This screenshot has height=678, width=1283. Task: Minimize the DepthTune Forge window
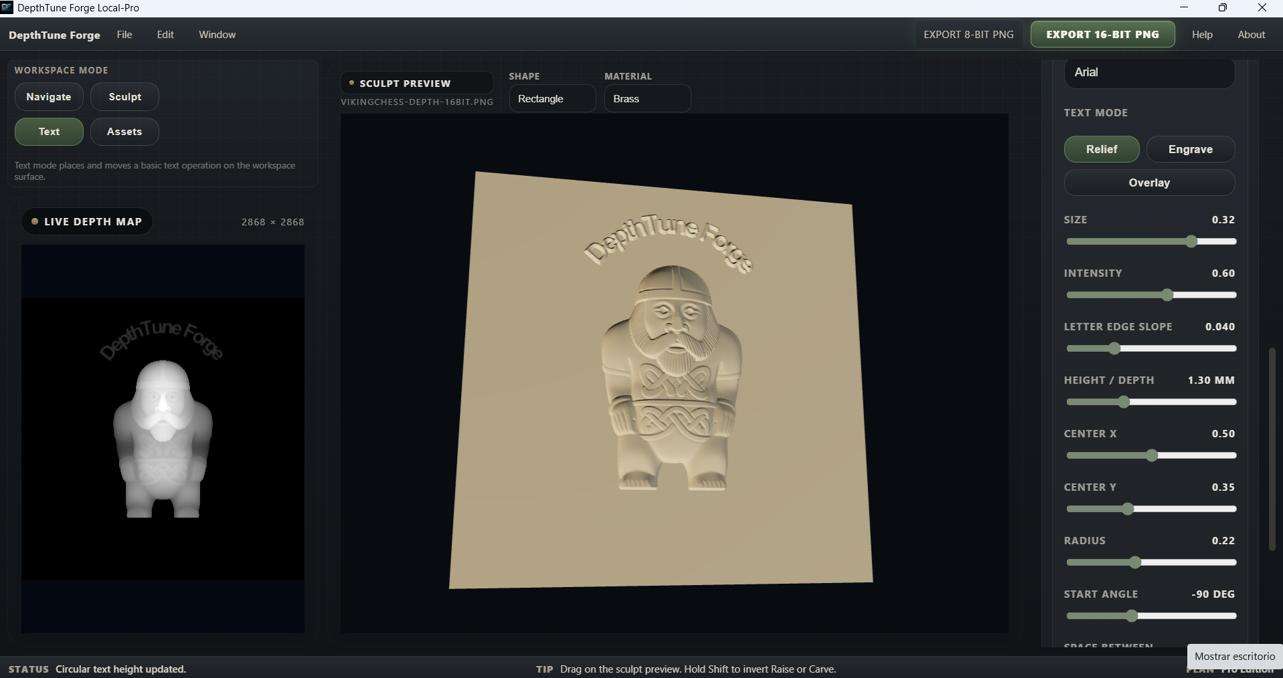1184,8
